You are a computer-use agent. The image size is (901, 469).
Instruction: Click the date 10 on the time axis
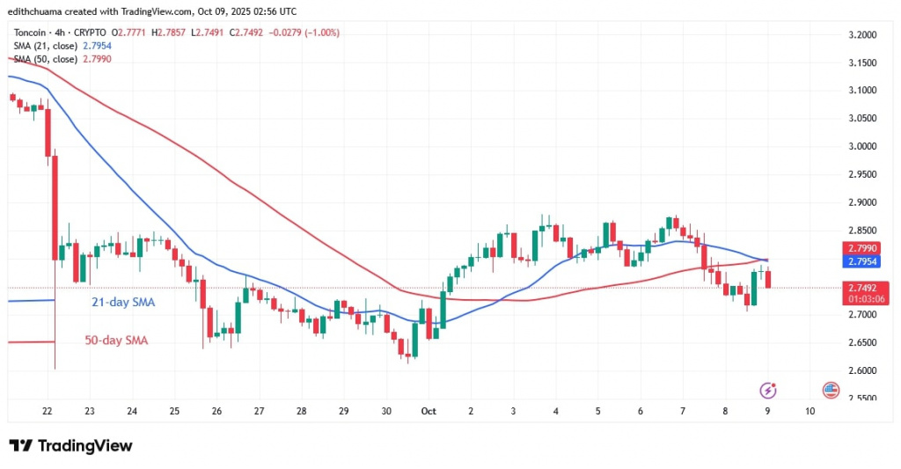point(810,411)
